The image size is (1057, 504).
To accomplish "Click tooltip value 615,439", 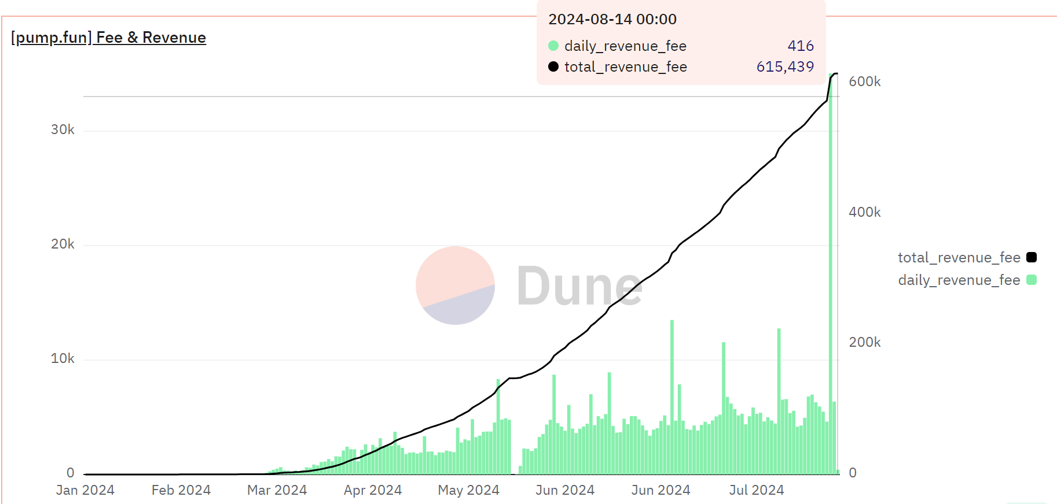I will click(785, 66).
